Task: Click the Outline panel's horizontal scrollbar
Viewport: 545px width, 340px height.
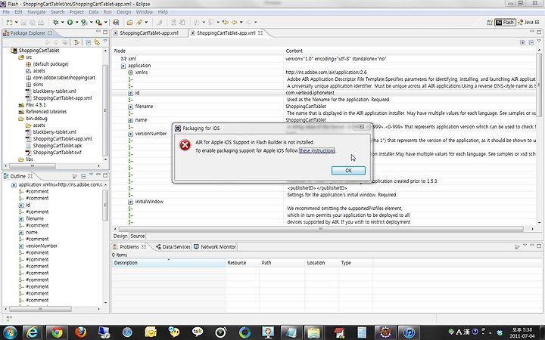Action: click(40, 309)
